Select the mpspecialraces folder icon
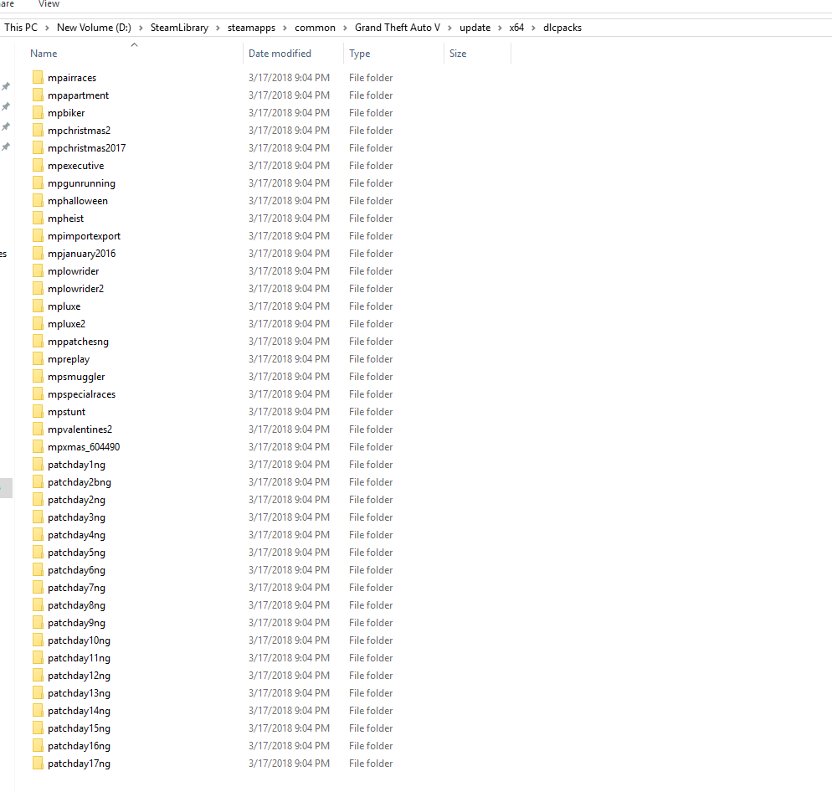The width and height of the screenshot is (832, 792). tap(38, 393)
